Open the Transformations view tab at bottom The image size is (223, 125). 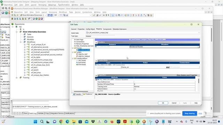tap(77, 94)
